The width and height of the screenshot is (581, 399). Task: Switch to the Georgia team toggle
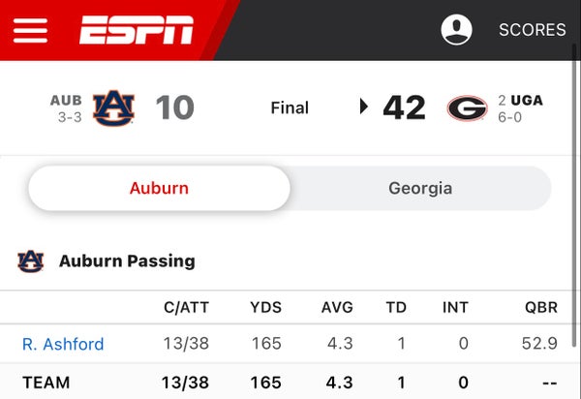420,188
